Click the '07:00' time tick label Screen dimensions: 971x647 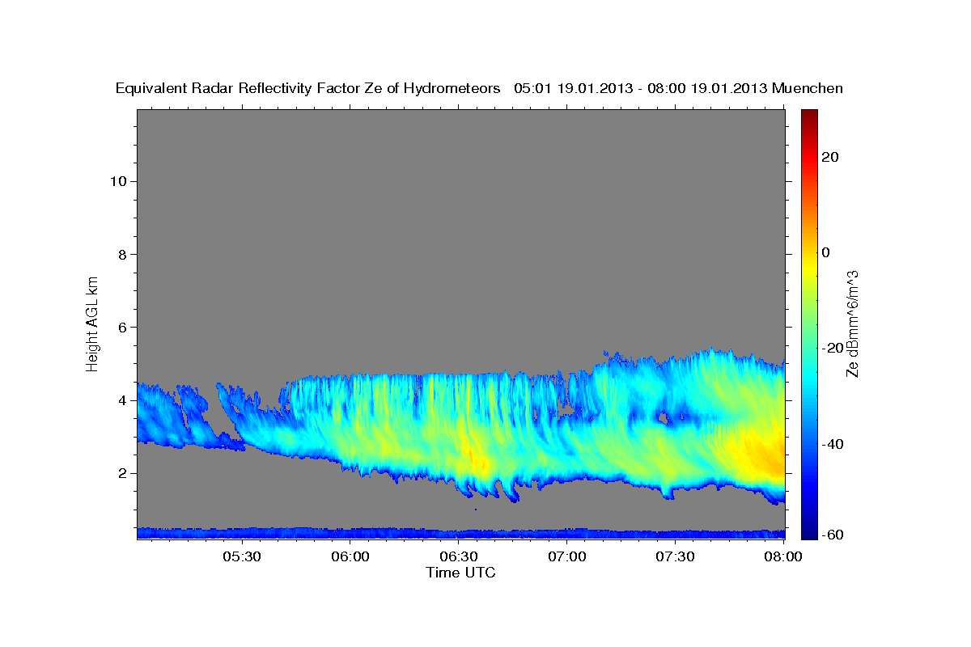(567, 557)
